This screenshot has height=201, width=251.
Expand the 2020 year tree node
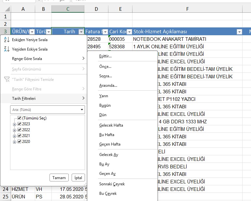(14, 142)
